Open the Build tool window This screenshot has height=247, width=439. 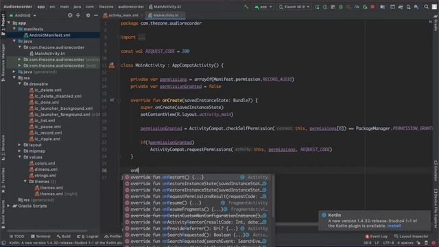64,237
